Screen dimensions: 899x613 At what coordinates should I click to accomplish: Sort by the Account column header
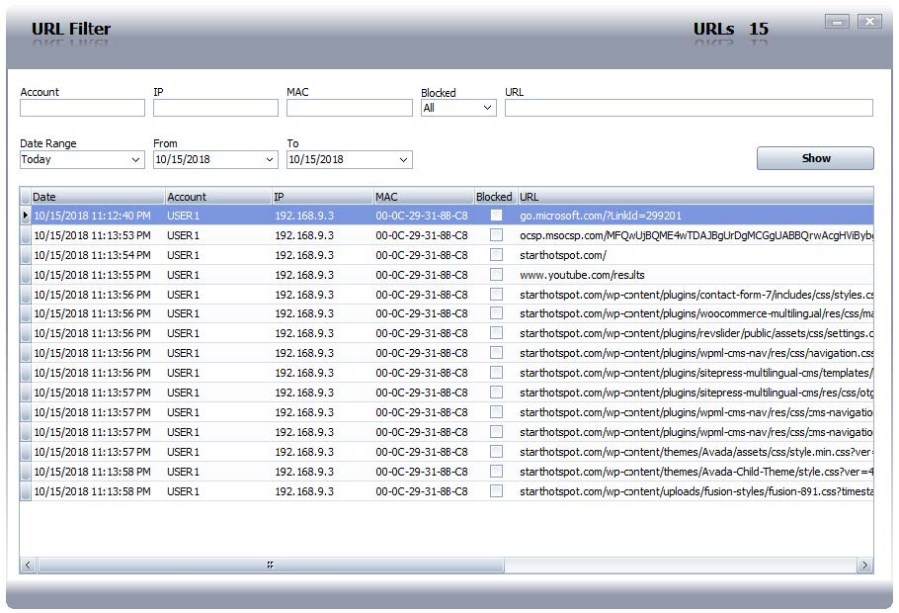tap(218, 197)
